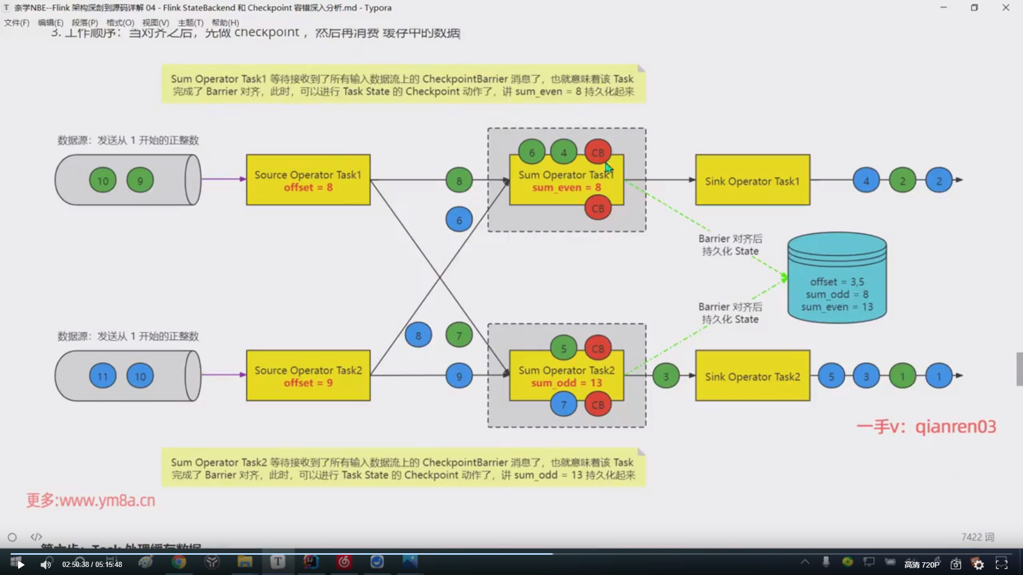Open File Explorer folder in taskbar

[245, 562]
